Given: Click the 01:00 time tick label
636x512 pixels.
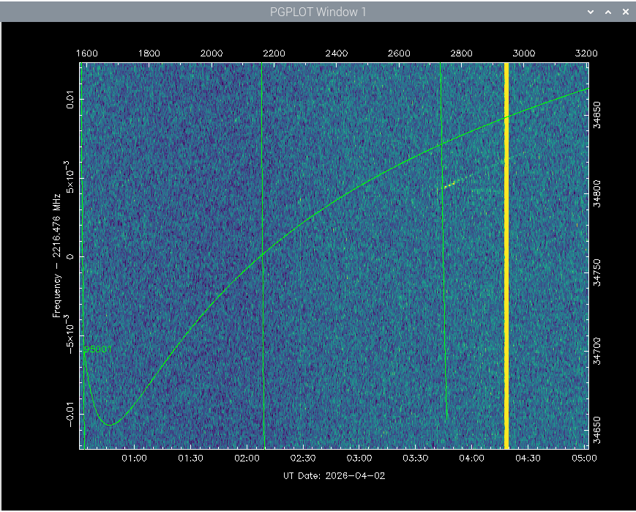Looking at the screenshot, I should pos(135,458).
